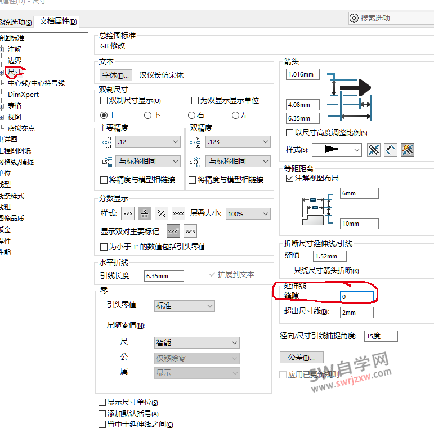Select the 左 (left) radio option
The width and height of the screenshot is (434, 428).
click(x=235, y=115)
